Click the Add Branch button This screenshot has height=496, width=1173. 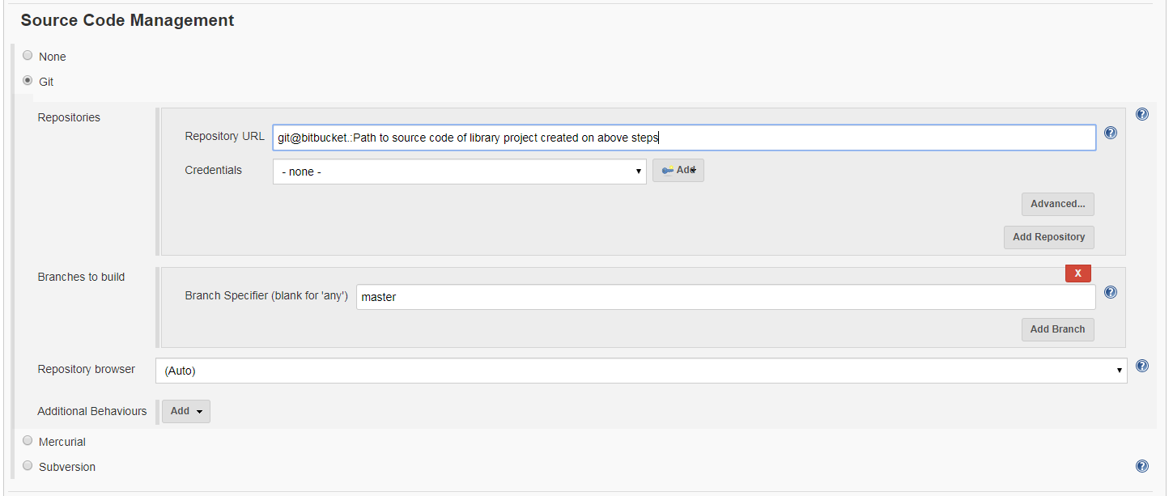(1057, 329)
